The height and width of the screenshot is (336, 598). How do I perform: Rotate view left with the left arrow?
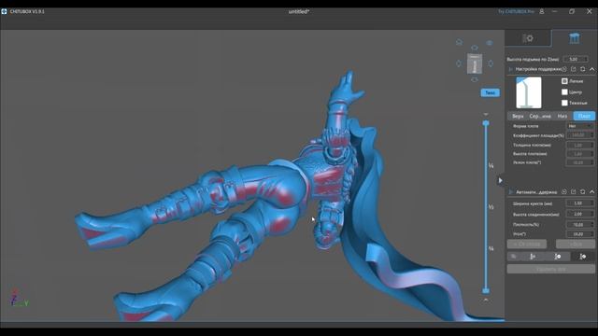[x=459, y=63]
